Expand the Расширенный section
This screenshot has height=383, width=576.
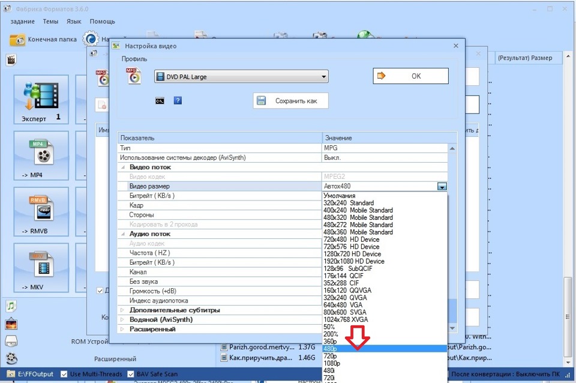click(x=122, y=330)
